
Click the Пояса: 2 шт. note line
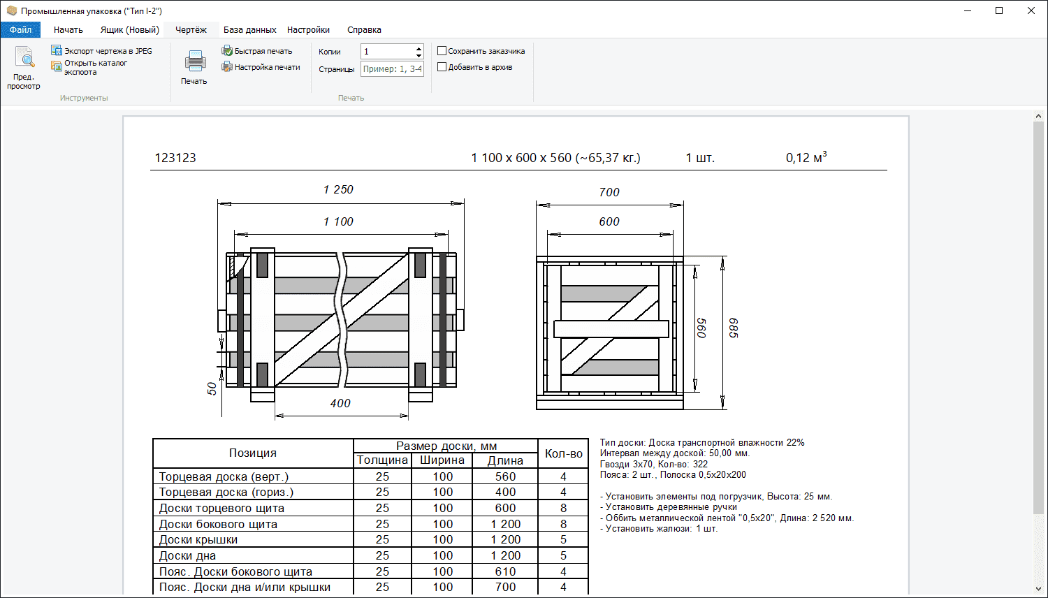pos(673,474)
